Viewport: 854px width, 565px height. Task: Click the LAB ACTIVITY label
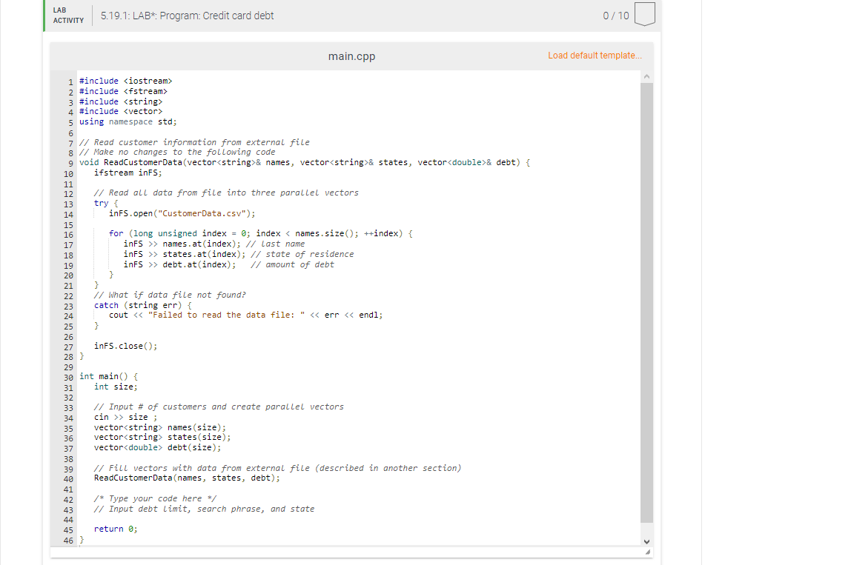pos(67,16)
